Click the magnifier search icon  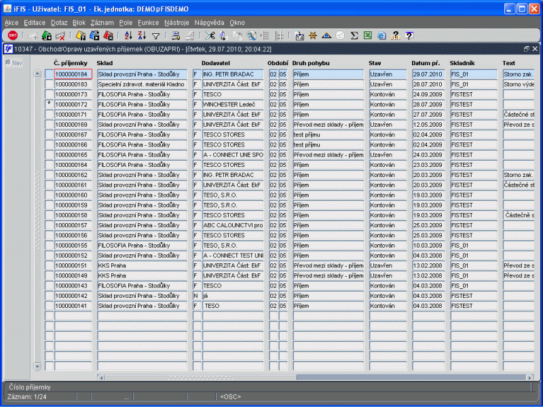pos(251,35)
